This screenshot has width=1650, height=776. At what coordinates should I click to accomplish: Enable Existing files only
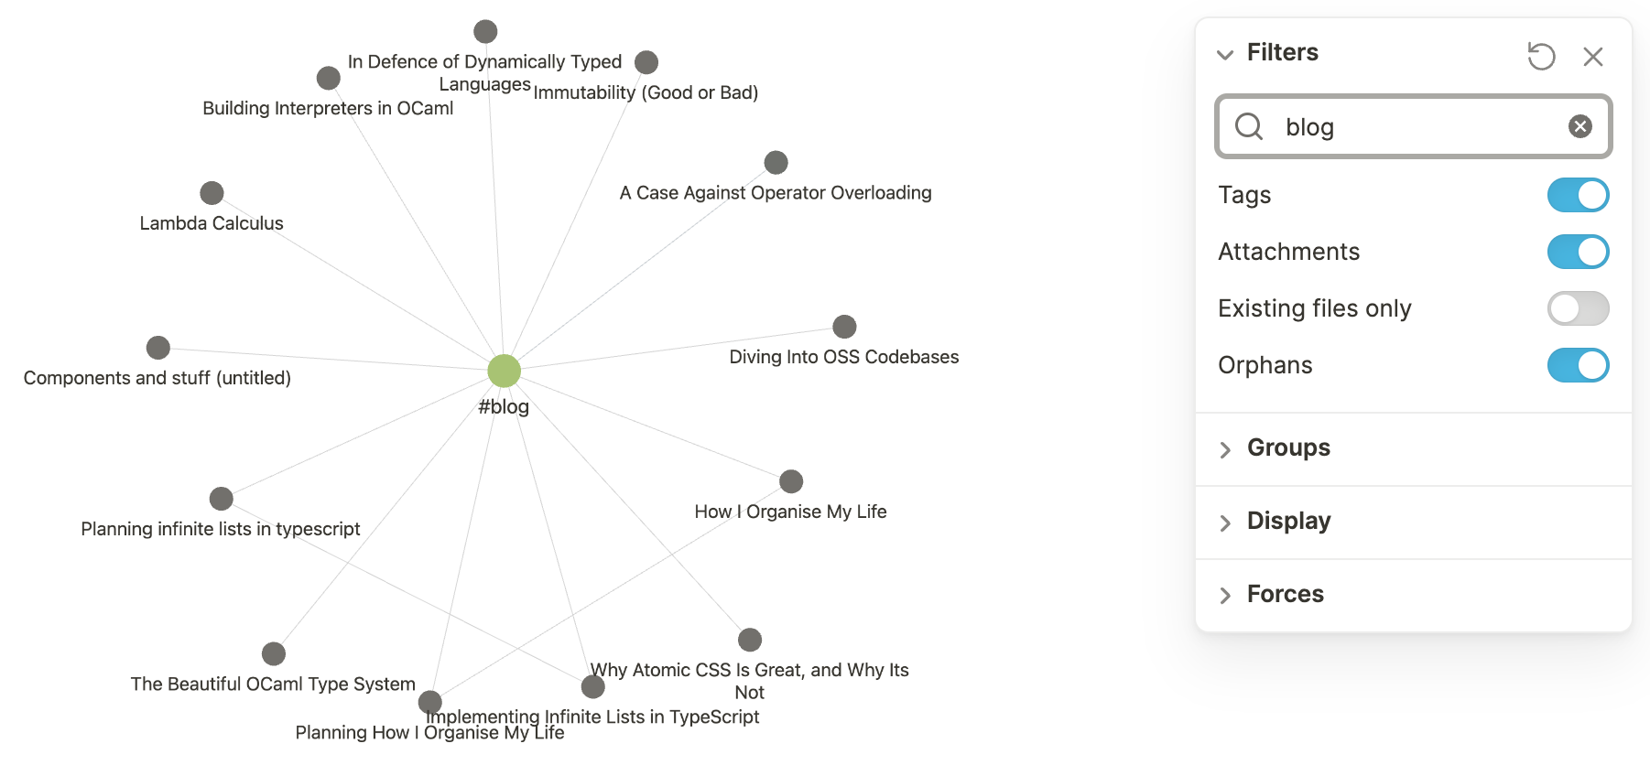(x=1577, y=308)
